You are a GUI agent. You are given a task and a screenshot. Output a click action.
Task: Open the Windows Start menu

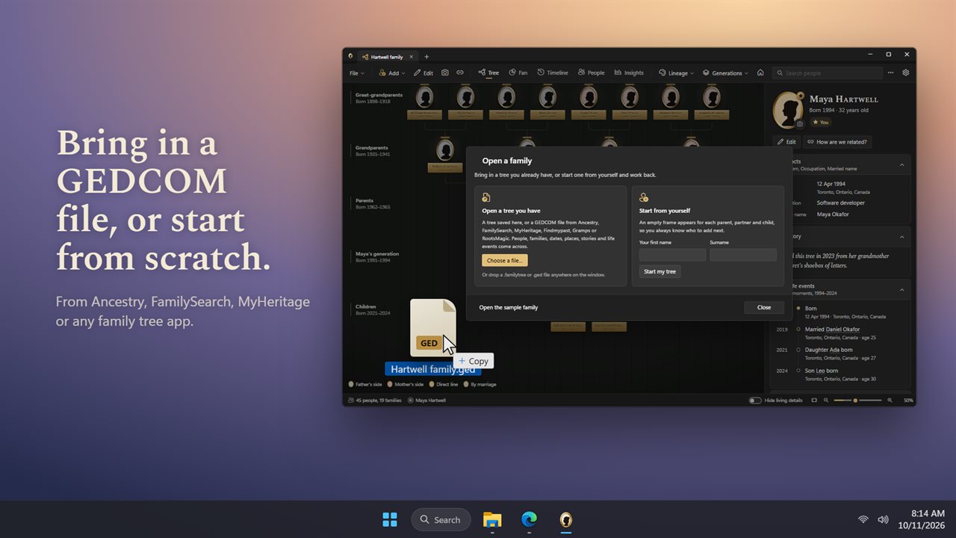(x=390, y=519)
